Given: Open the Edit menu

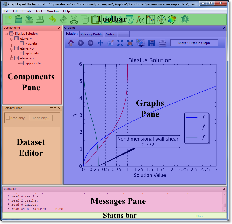Looking at the screenshot, I should coord(16,11).
